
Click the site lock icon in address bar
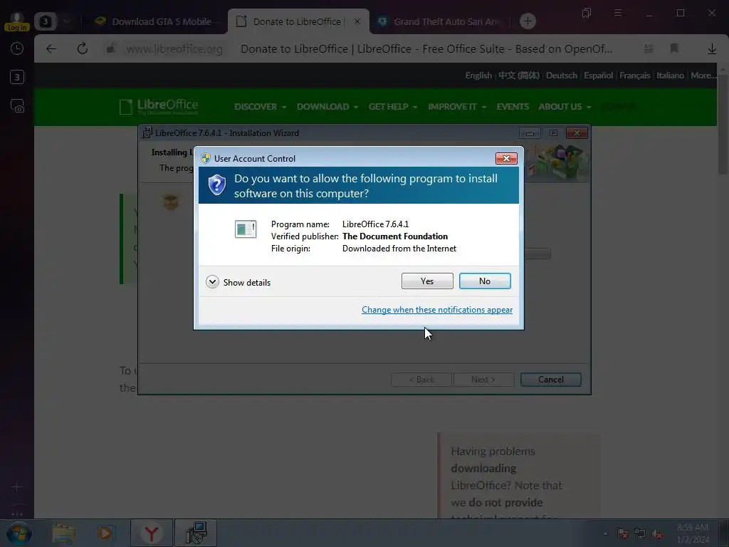click(x=110, y=48)
